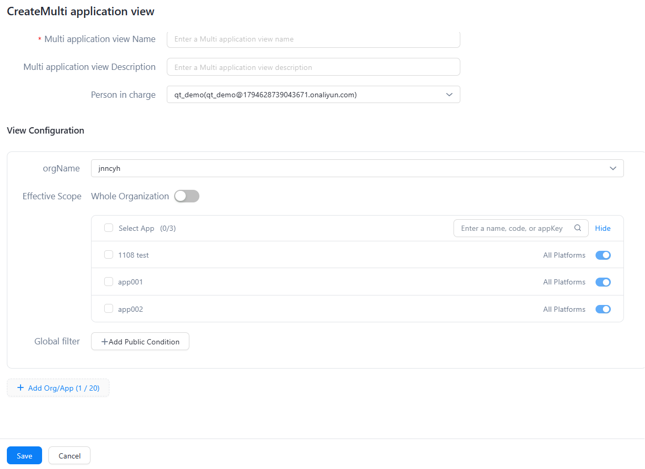Disable All Platforms for 1108 test
This screenshot has width=645, height=469.
pyautogui.click(x=603, y=255)
